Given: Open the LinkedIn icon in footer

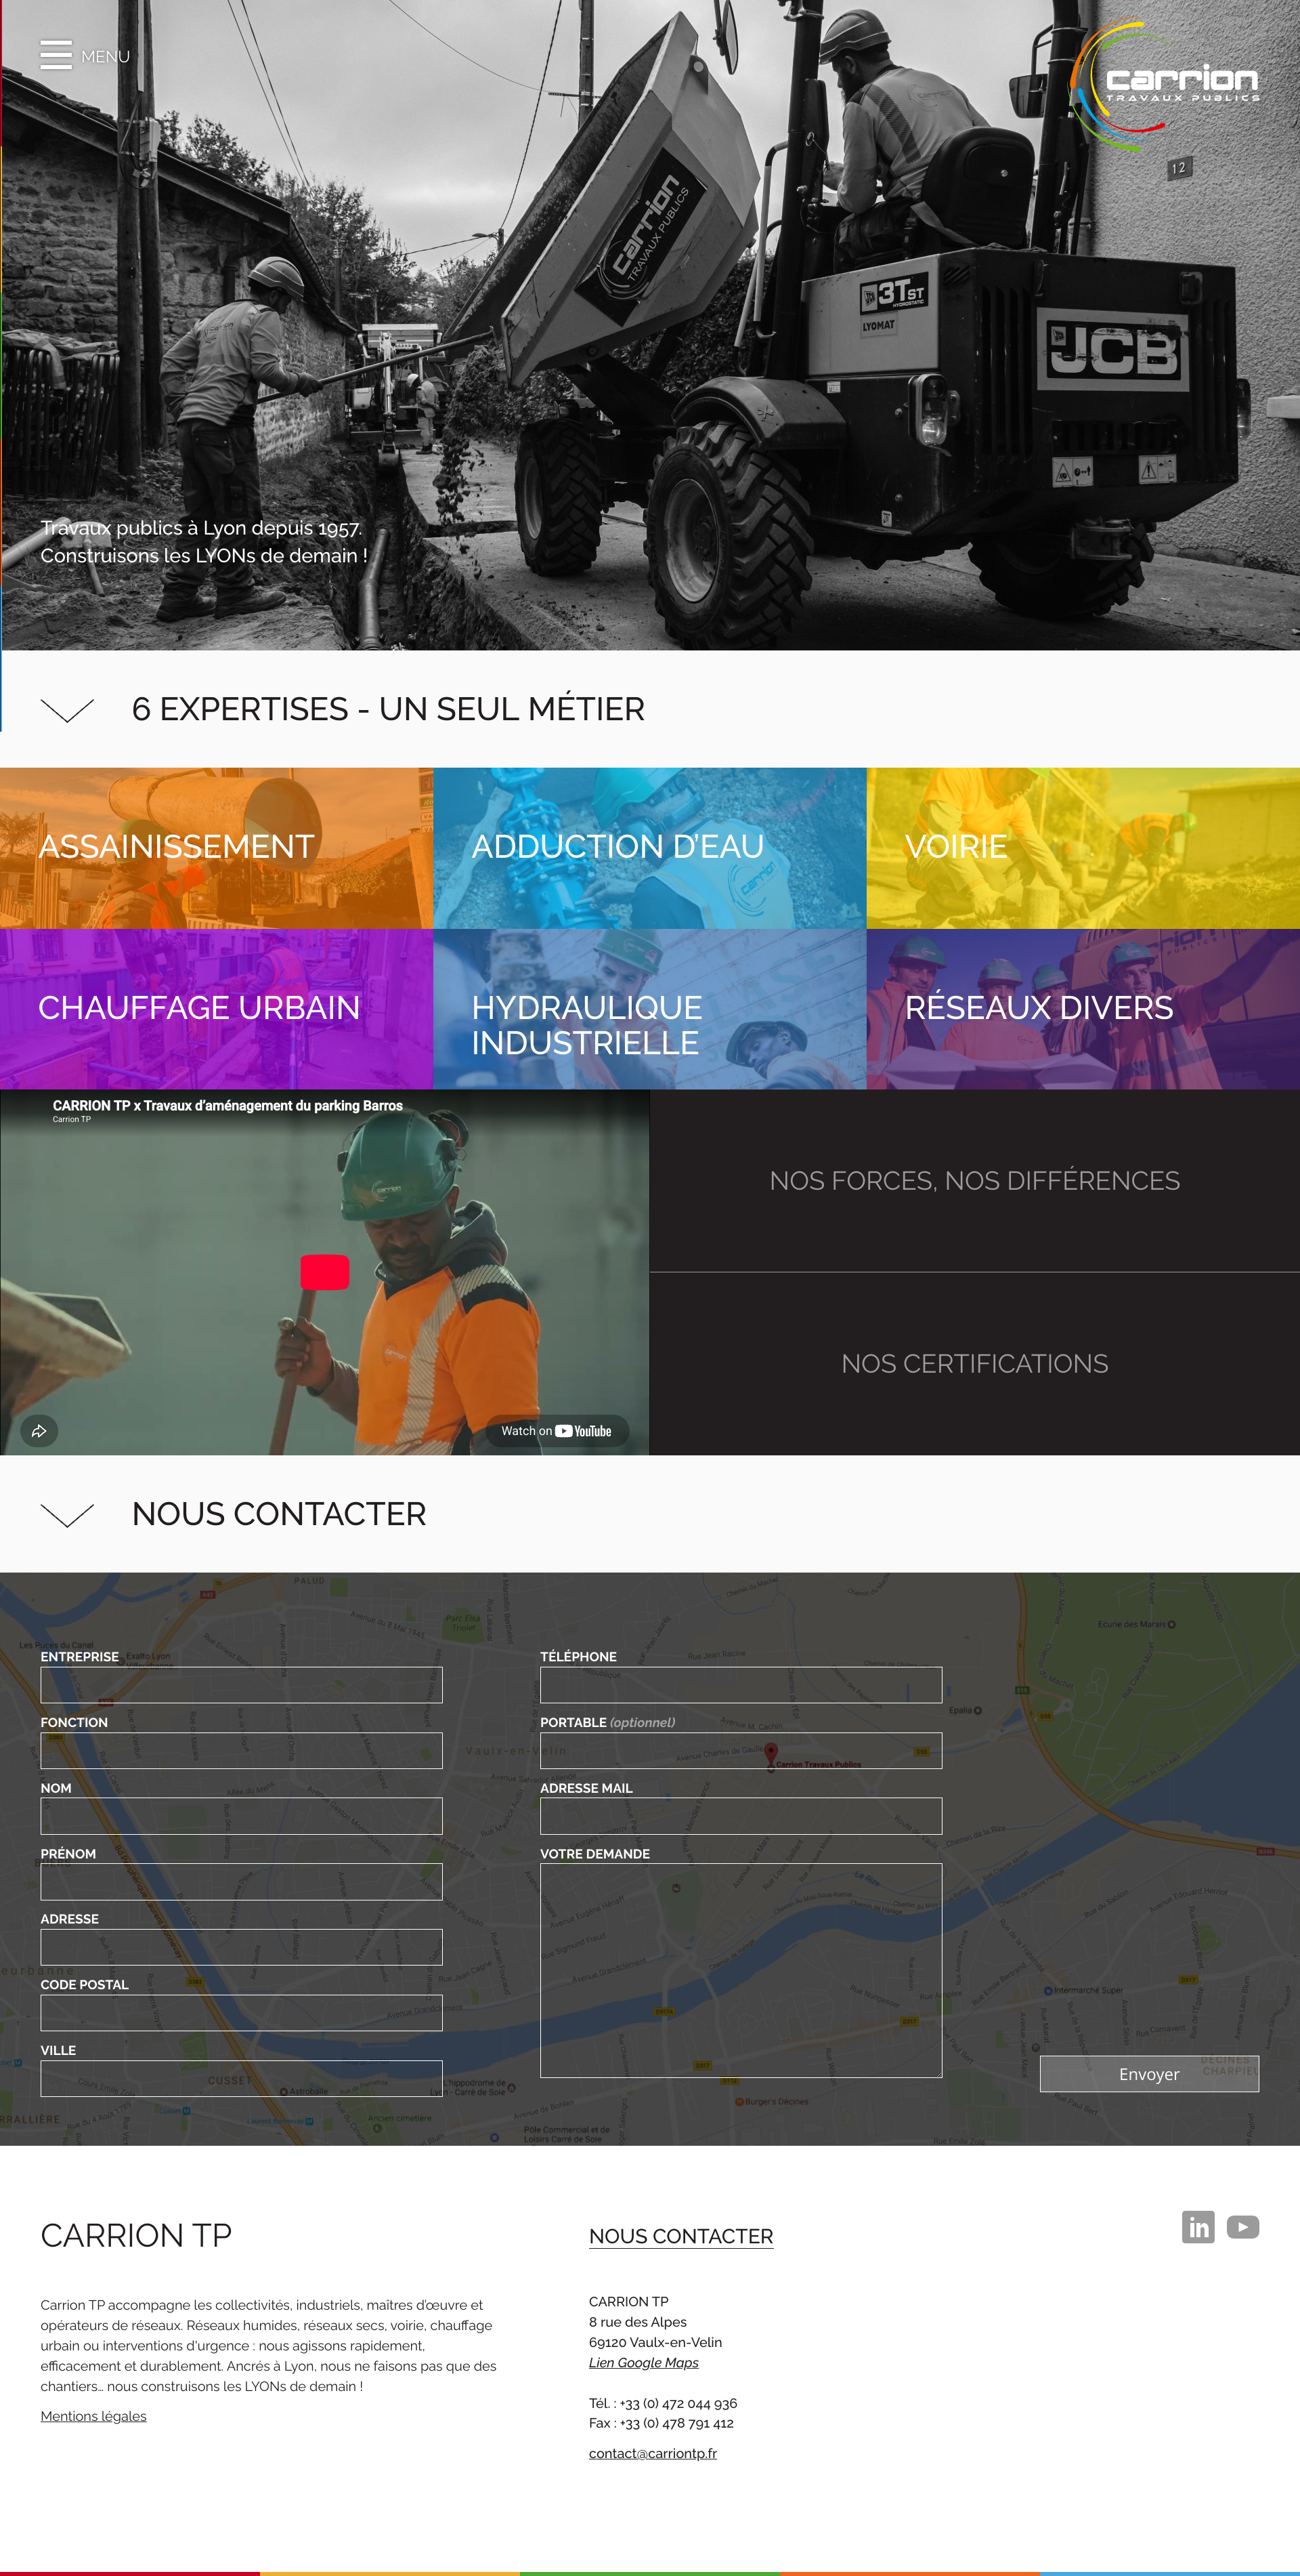Looking at the screenshot, I should pos(1198,2227).
